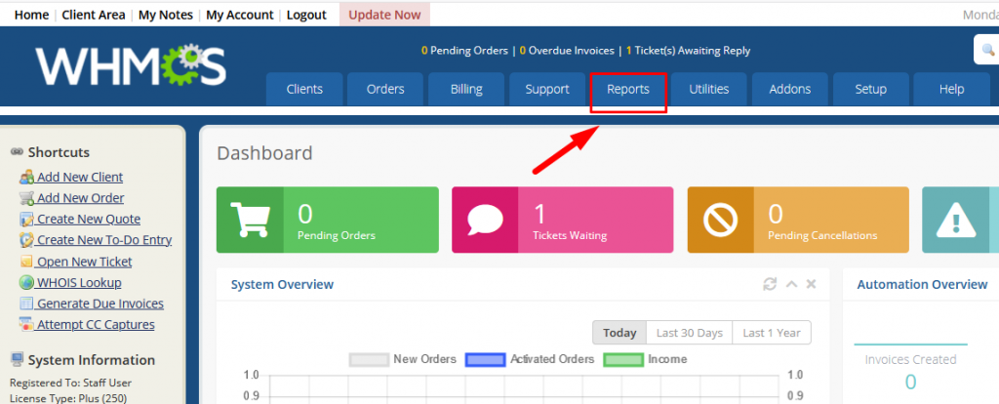This screenshot has width=999, height=404.
Task: Open the Addons menu
Action: coord(790,89)
